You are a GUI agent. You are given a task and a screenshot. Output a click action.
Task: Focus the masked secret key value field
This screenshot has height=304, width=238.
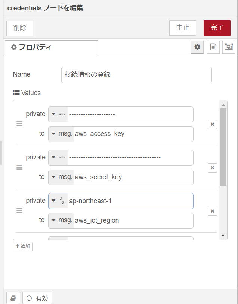(x=130, y=158)
